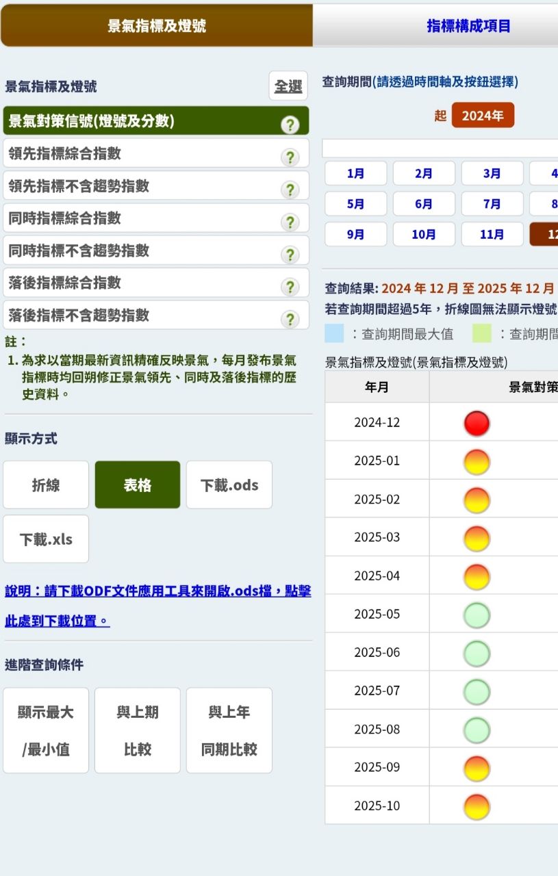
Task: Switch to 指標構成項目 tab
Action: pos(468,26)
